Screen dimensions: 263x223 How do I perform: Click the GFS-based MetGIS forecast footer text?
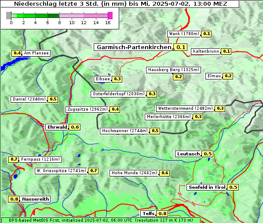[x=101, y=220]
